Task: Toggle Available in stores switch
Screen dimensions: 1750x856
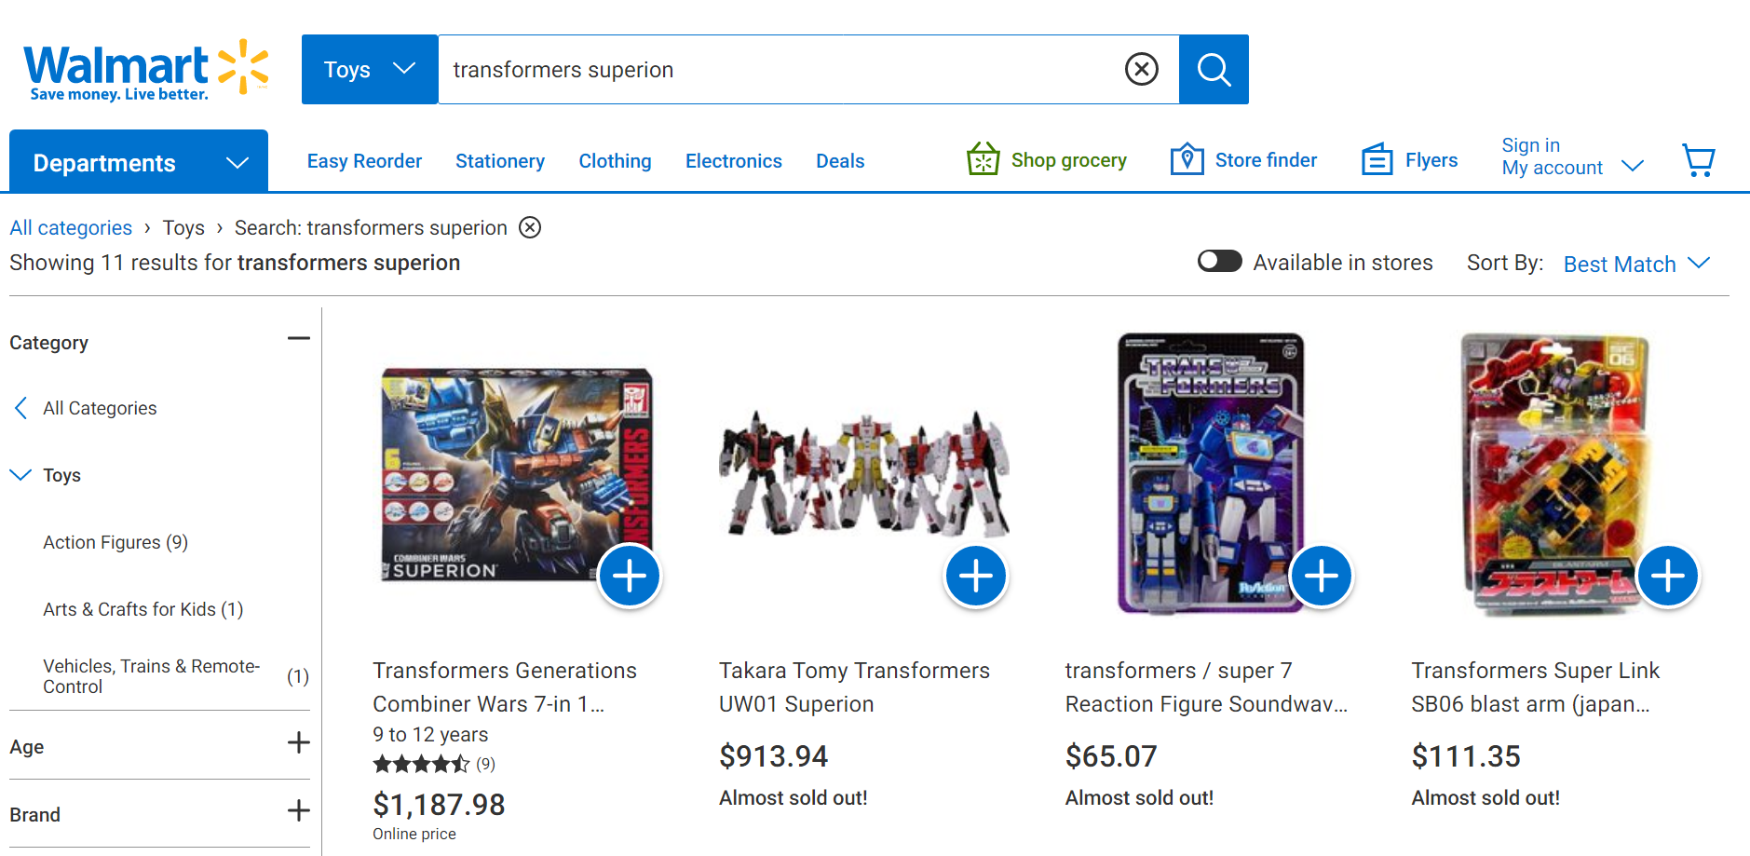Action: [x=1219, y=262]
